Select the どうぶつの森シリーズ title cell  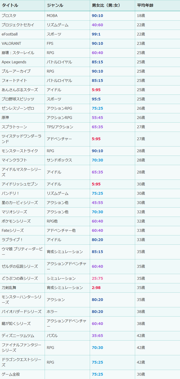pos(22,278)
